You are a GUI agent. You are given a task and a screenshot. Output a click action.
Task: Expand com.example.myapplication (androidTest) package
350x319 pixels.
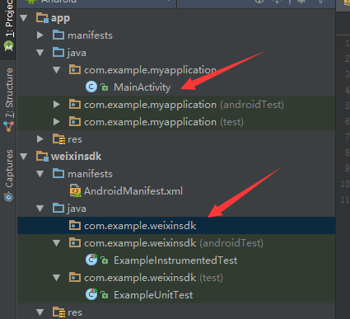(57, 105)
